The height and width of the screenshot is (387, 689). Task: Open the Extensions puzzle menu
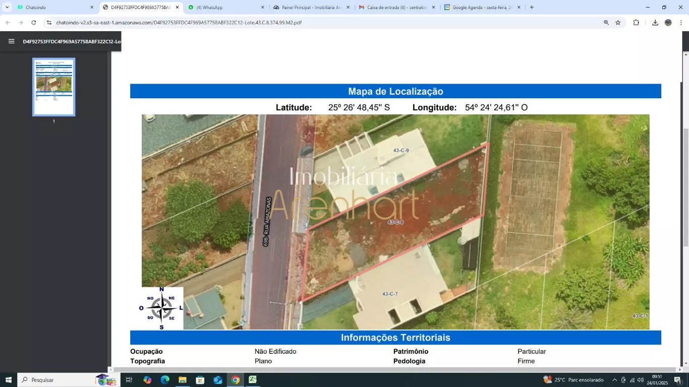tap(636, 23)
